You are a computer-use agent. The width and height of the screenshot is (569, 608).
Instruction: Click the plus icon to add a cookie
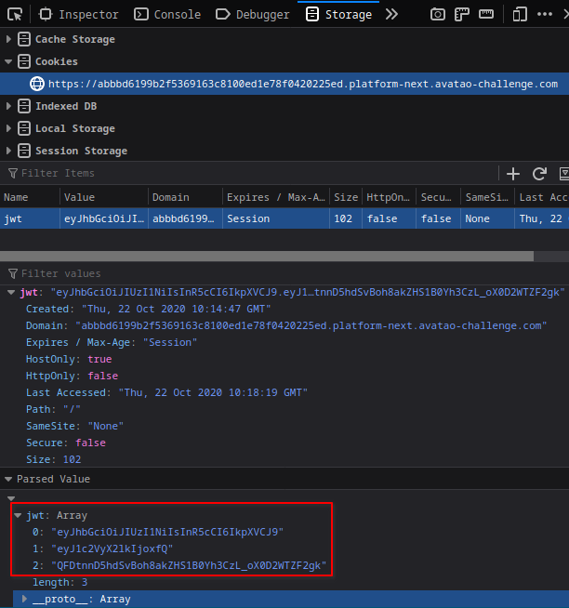tap(513, 174)
